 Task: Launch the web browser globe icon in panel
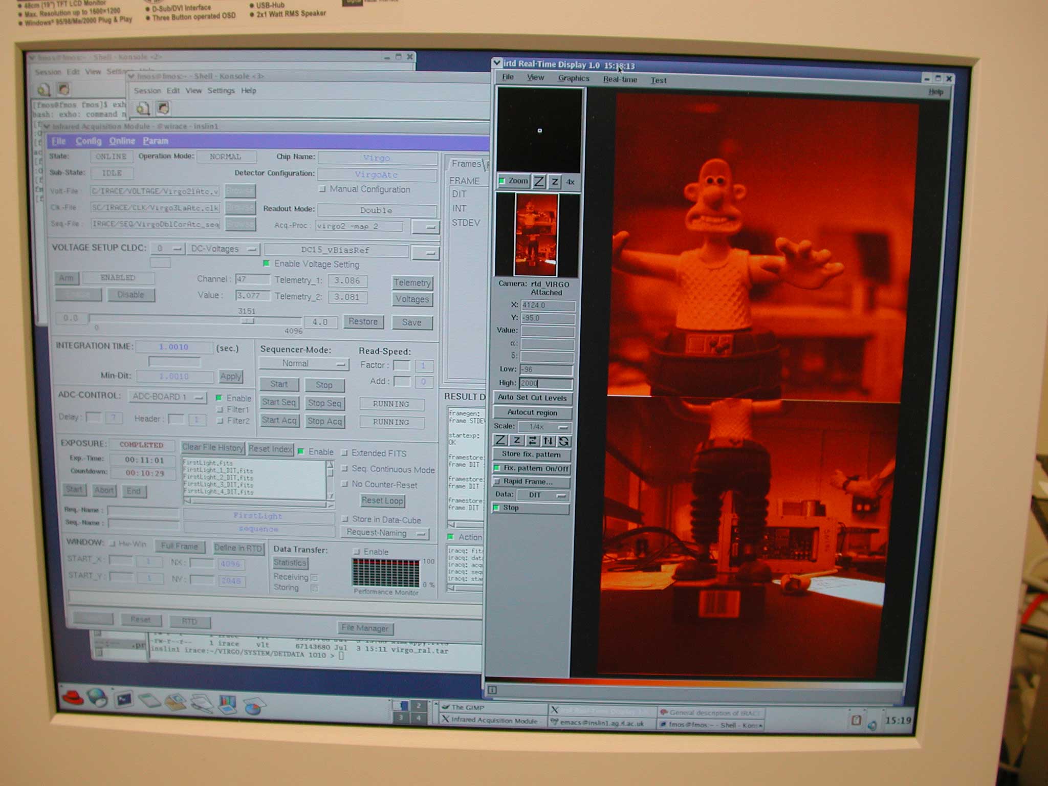[97, 697]
